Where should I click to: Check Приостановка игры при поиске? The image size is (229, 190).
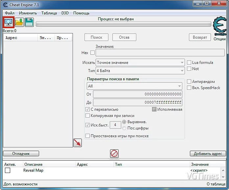coord(87,136)
